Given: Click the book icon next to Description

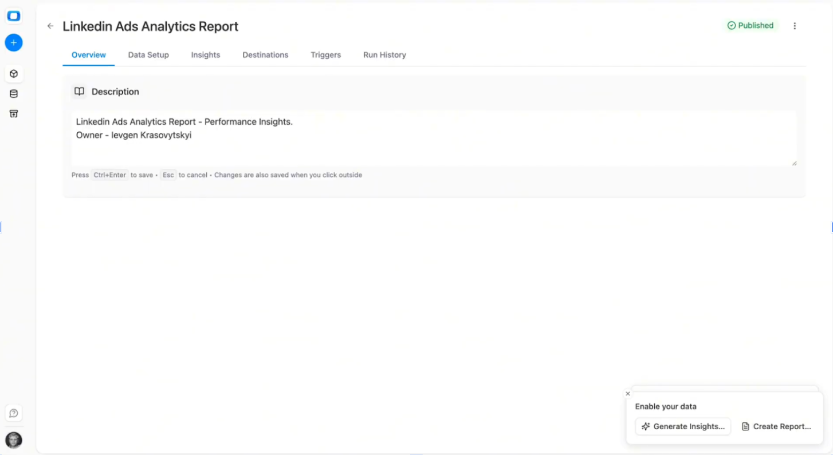Looking at the screenshot, I should click(x=79, y=91).
